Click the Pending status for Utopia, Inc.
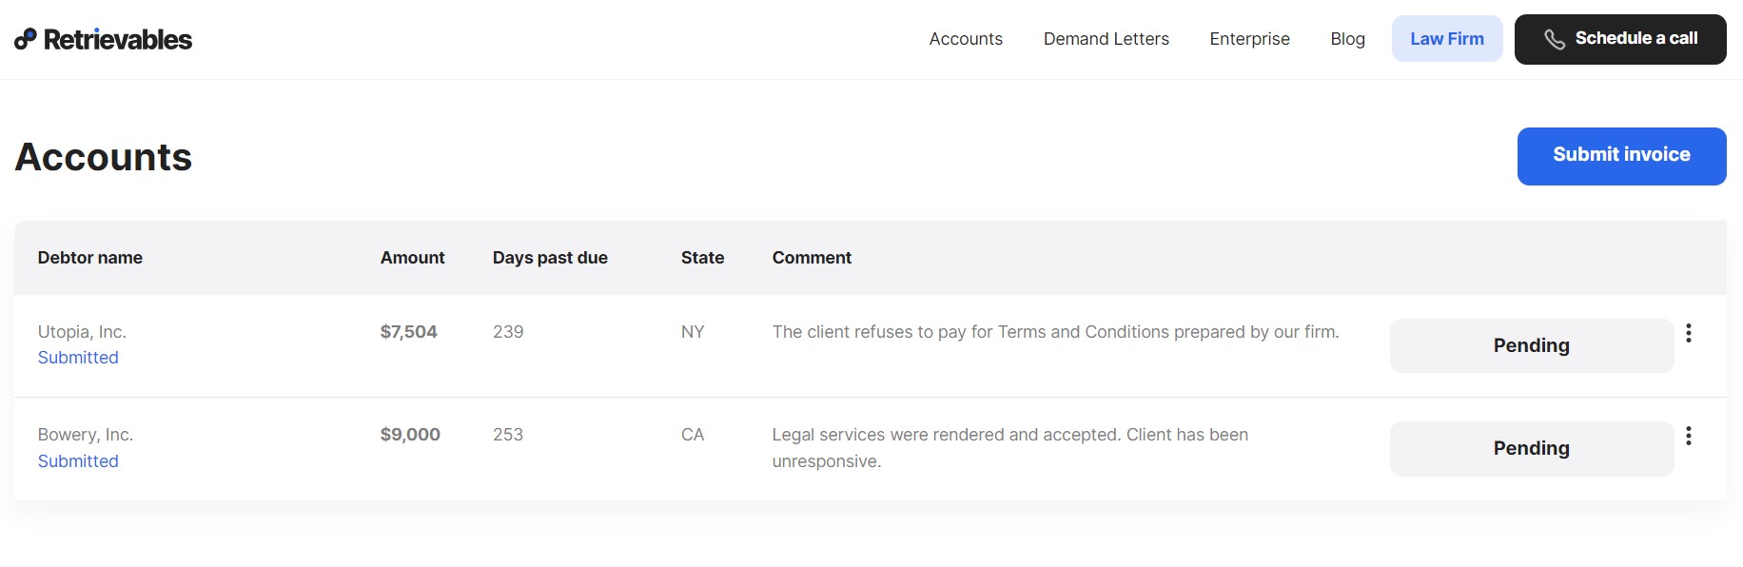Viewport: 1743px width, 567px height. tap(1531, 345)
